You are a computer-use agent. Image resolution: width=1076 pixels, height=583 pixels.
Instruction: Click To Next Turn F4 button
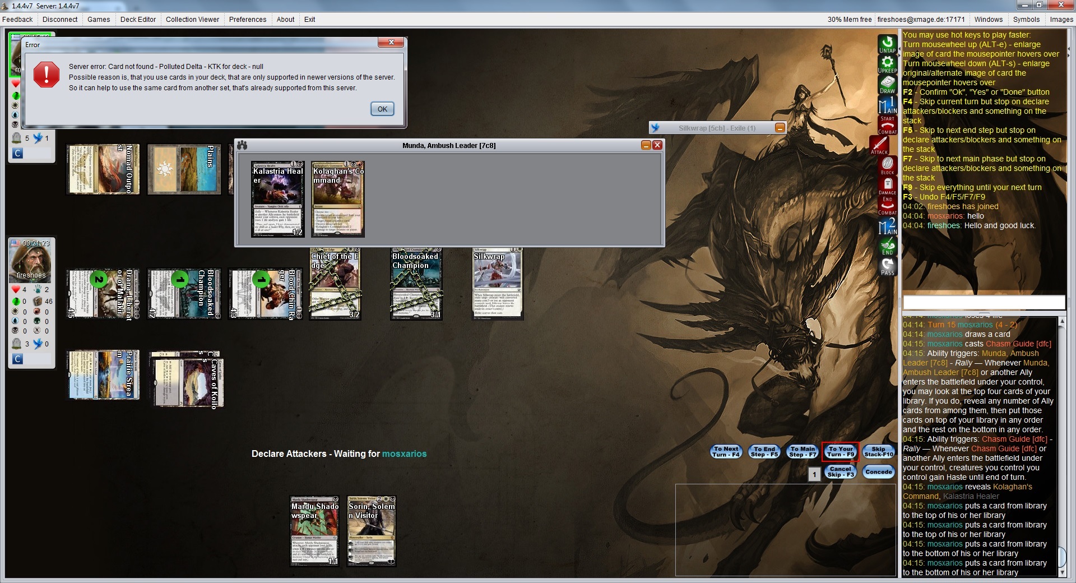click(x=726, y=452)
